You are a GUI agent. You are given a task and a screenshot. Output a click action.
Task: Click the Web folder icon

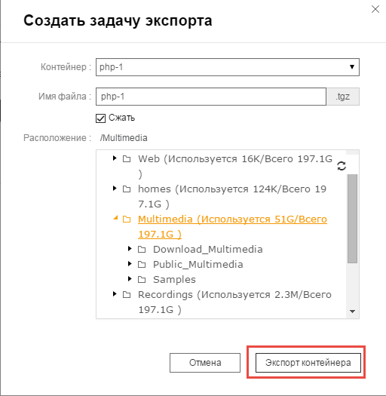click(x=127, y=159)
